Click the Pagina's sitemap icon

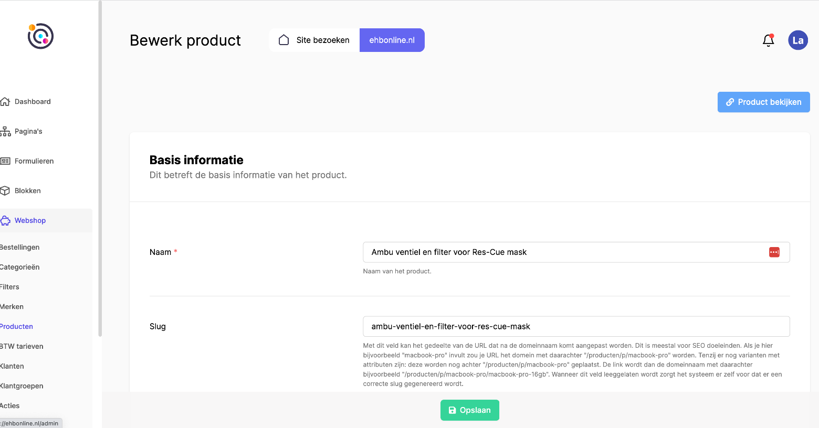coord(5,132)
